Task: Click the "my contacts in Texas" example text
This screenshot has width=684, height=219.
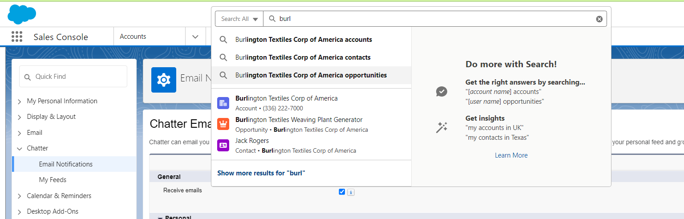Action: (x=497, y=138)
